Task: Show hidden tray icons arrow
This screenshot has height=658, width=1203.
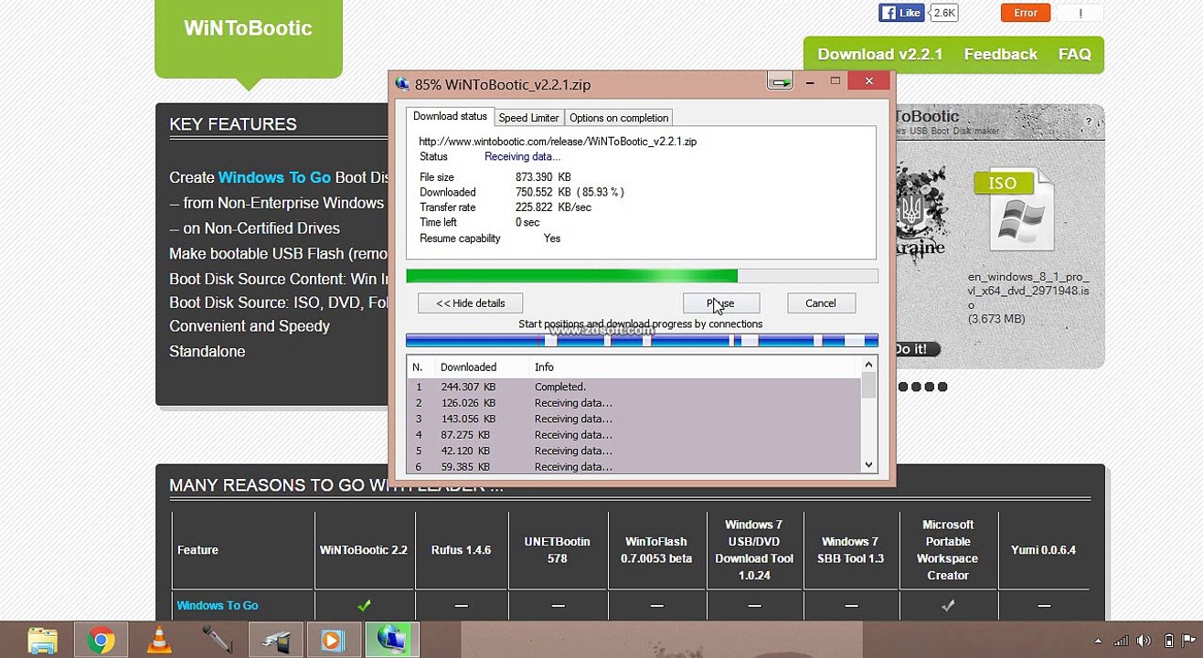Action: point(1098,641)
